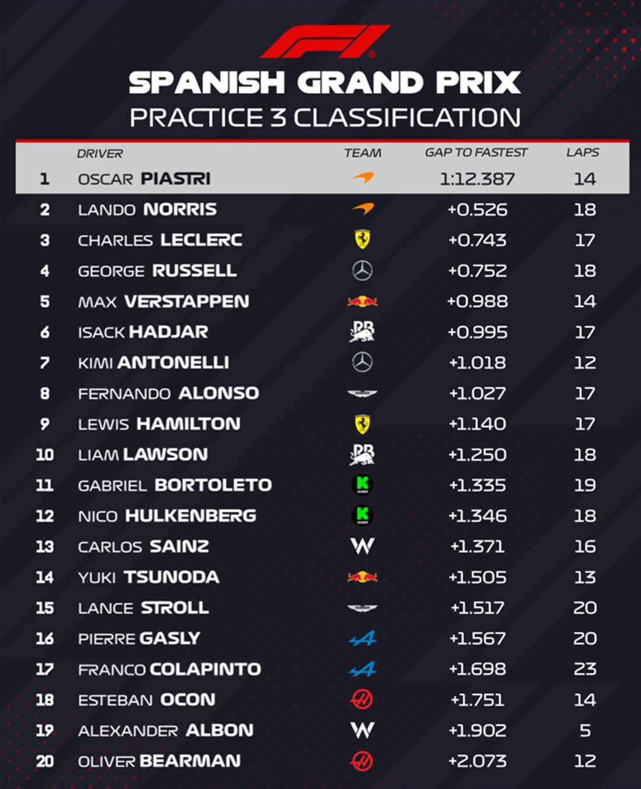Click Oscar Piastri's 1:12.387 fastest time

pyautogui.click(x=477, y=178)
